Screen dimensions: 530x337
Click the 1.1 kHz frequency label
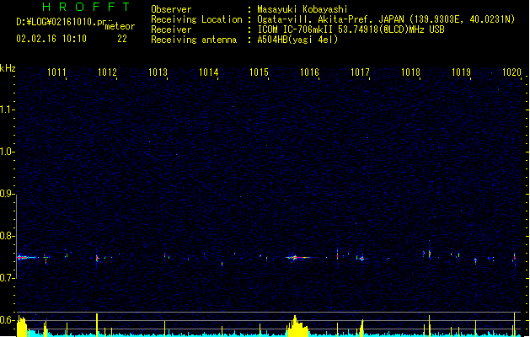coord(7,110)
